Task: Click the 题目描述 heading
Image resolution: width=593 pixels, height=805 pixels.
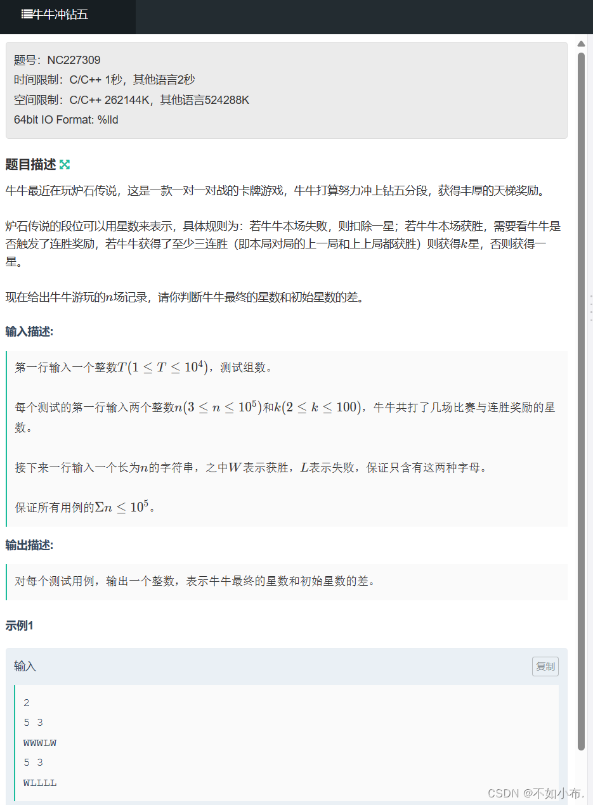Action: click(x=31, y=165)
